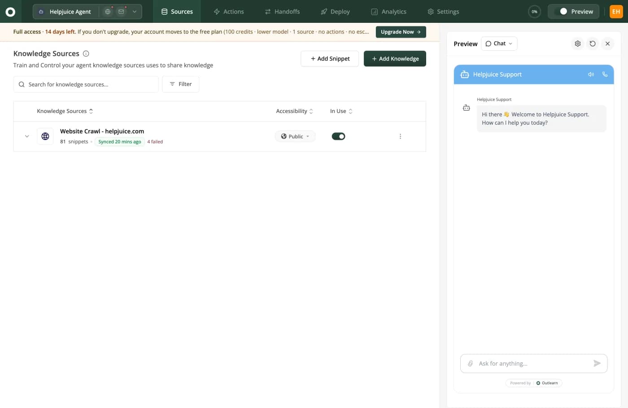Click the 'Ask for anything...' input field
This screenshot has width=628, height=408.
pyautogui.click(x=533, y=364)
